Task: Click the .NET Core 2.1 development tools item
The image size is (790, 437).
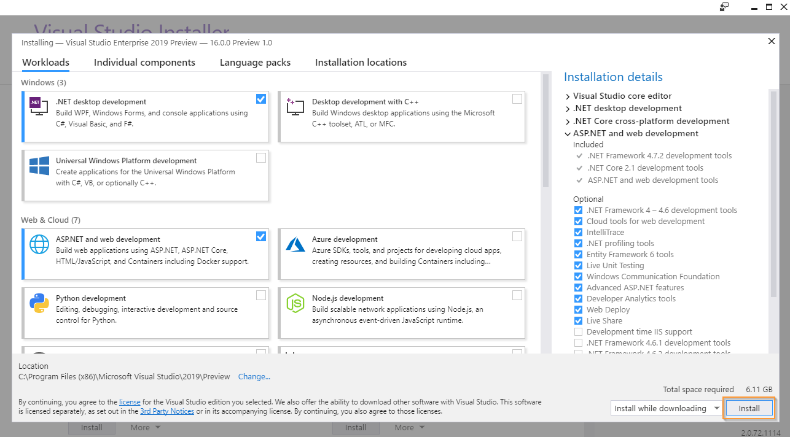Action: 645,168
